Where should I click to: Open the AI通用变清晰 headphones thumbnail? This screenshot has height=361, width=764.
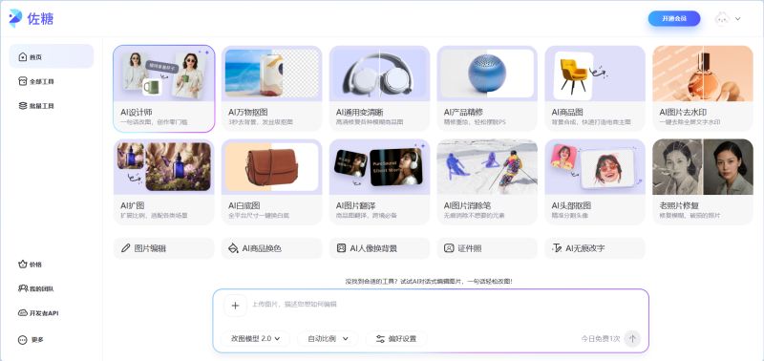tap(379, 74)
